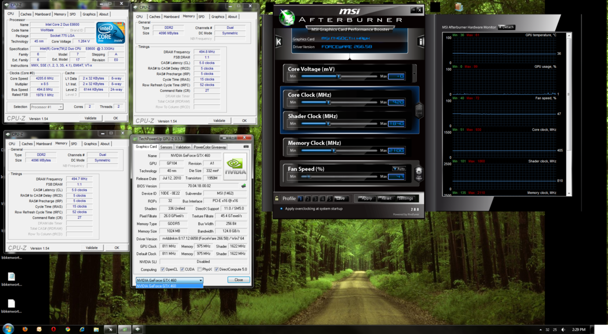Switch to the Afterburner taskbar button
608x334 pixels.
coord(110,329)
